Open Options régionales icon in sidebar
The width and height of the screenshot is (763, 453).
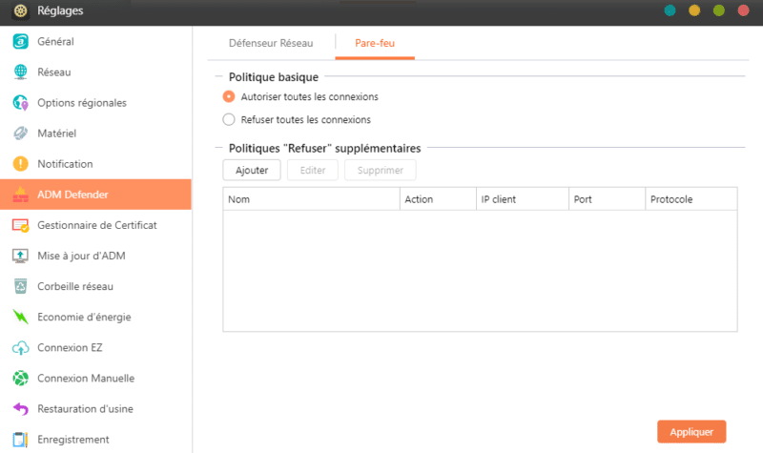tap(20, 103)
